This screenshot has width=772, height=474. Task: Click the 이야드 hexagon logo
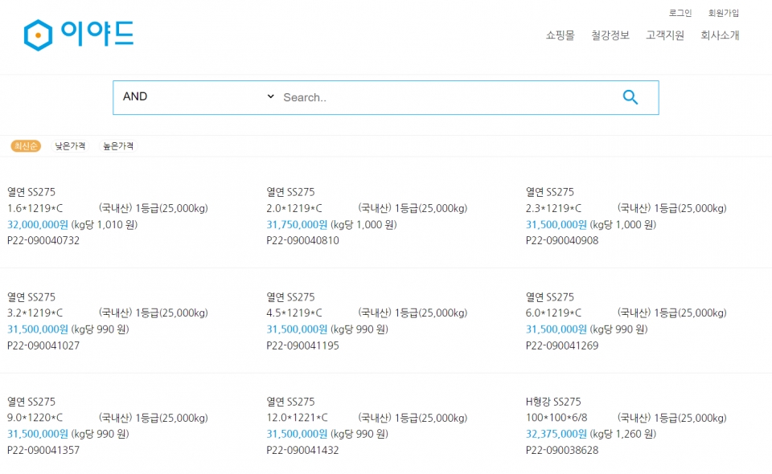coord(78,35)
